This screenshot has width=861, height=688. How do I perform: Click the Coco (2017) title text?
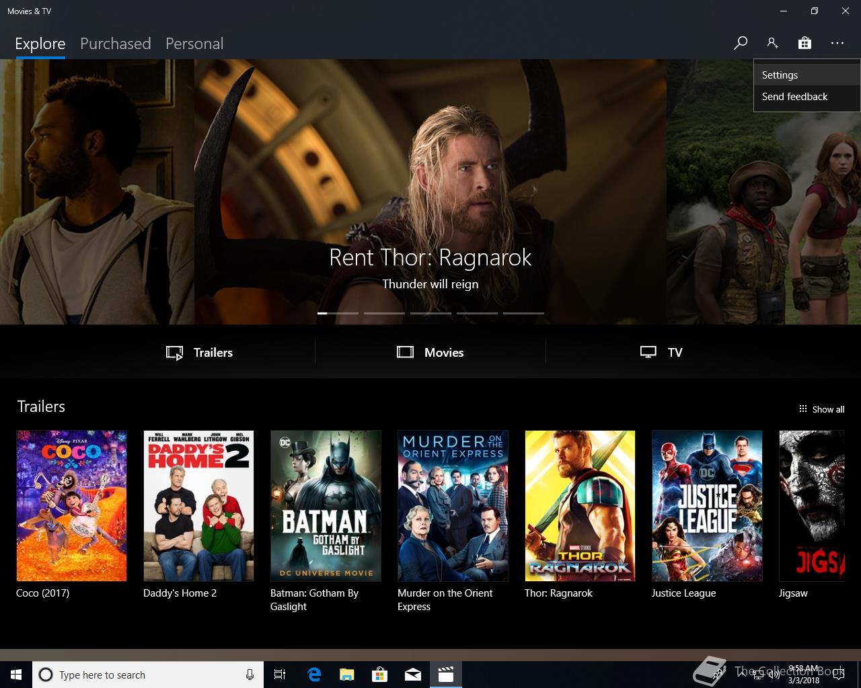tap(42, 593)
